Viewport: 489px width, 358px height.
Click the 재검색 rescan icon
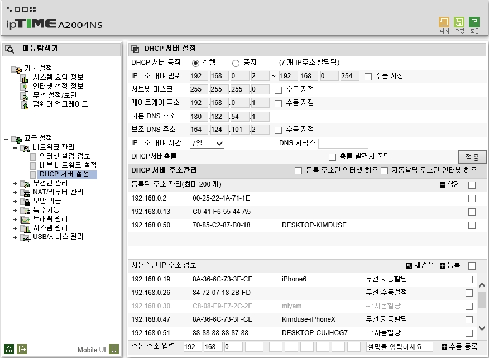409,266
